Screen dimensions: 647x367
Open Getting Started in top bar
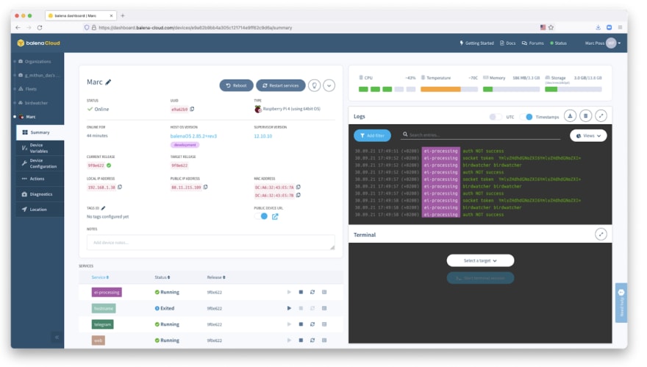[x=476, y=43]
